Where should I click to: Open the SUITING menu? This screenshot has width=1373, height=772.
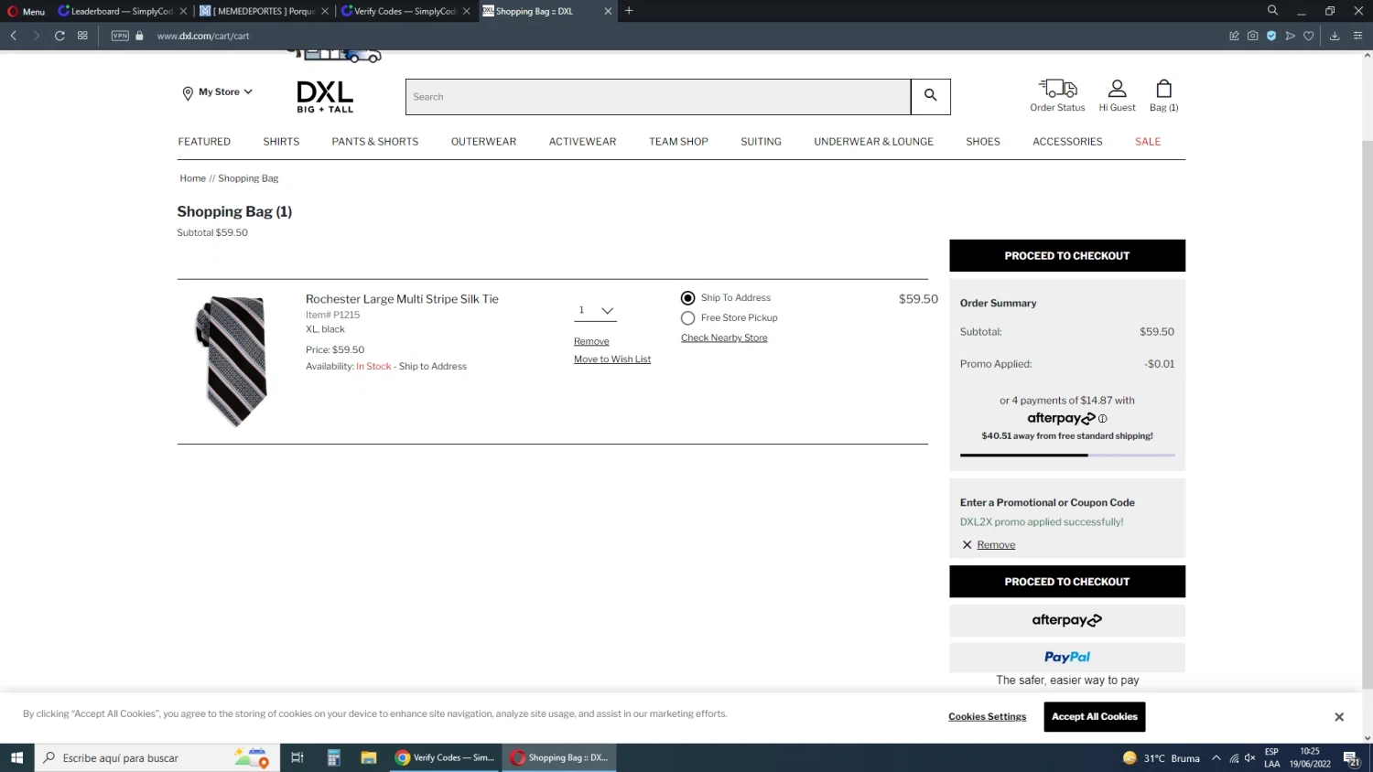[x=761, y=142]
